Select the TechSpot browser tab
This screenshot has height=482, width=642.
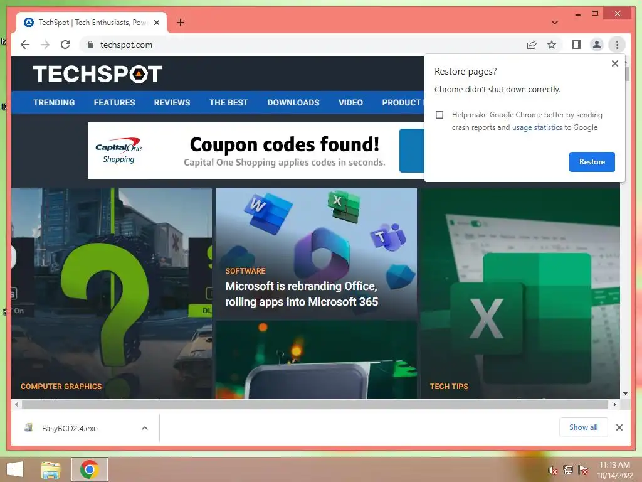tap(92, 23)
